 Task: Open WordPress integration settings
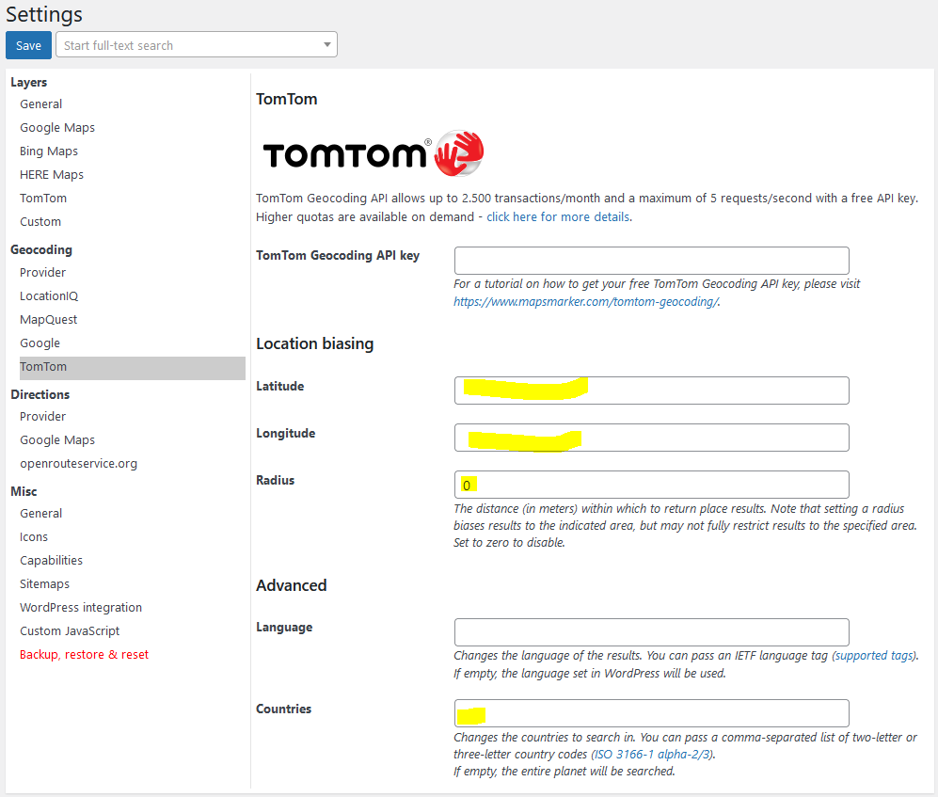pos(81,607)
